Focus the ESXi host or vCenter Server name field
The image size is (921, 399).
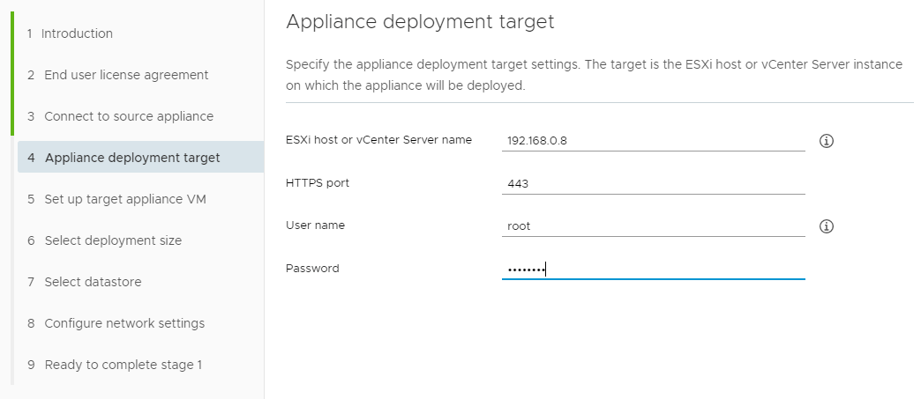[x=653, y=141]
